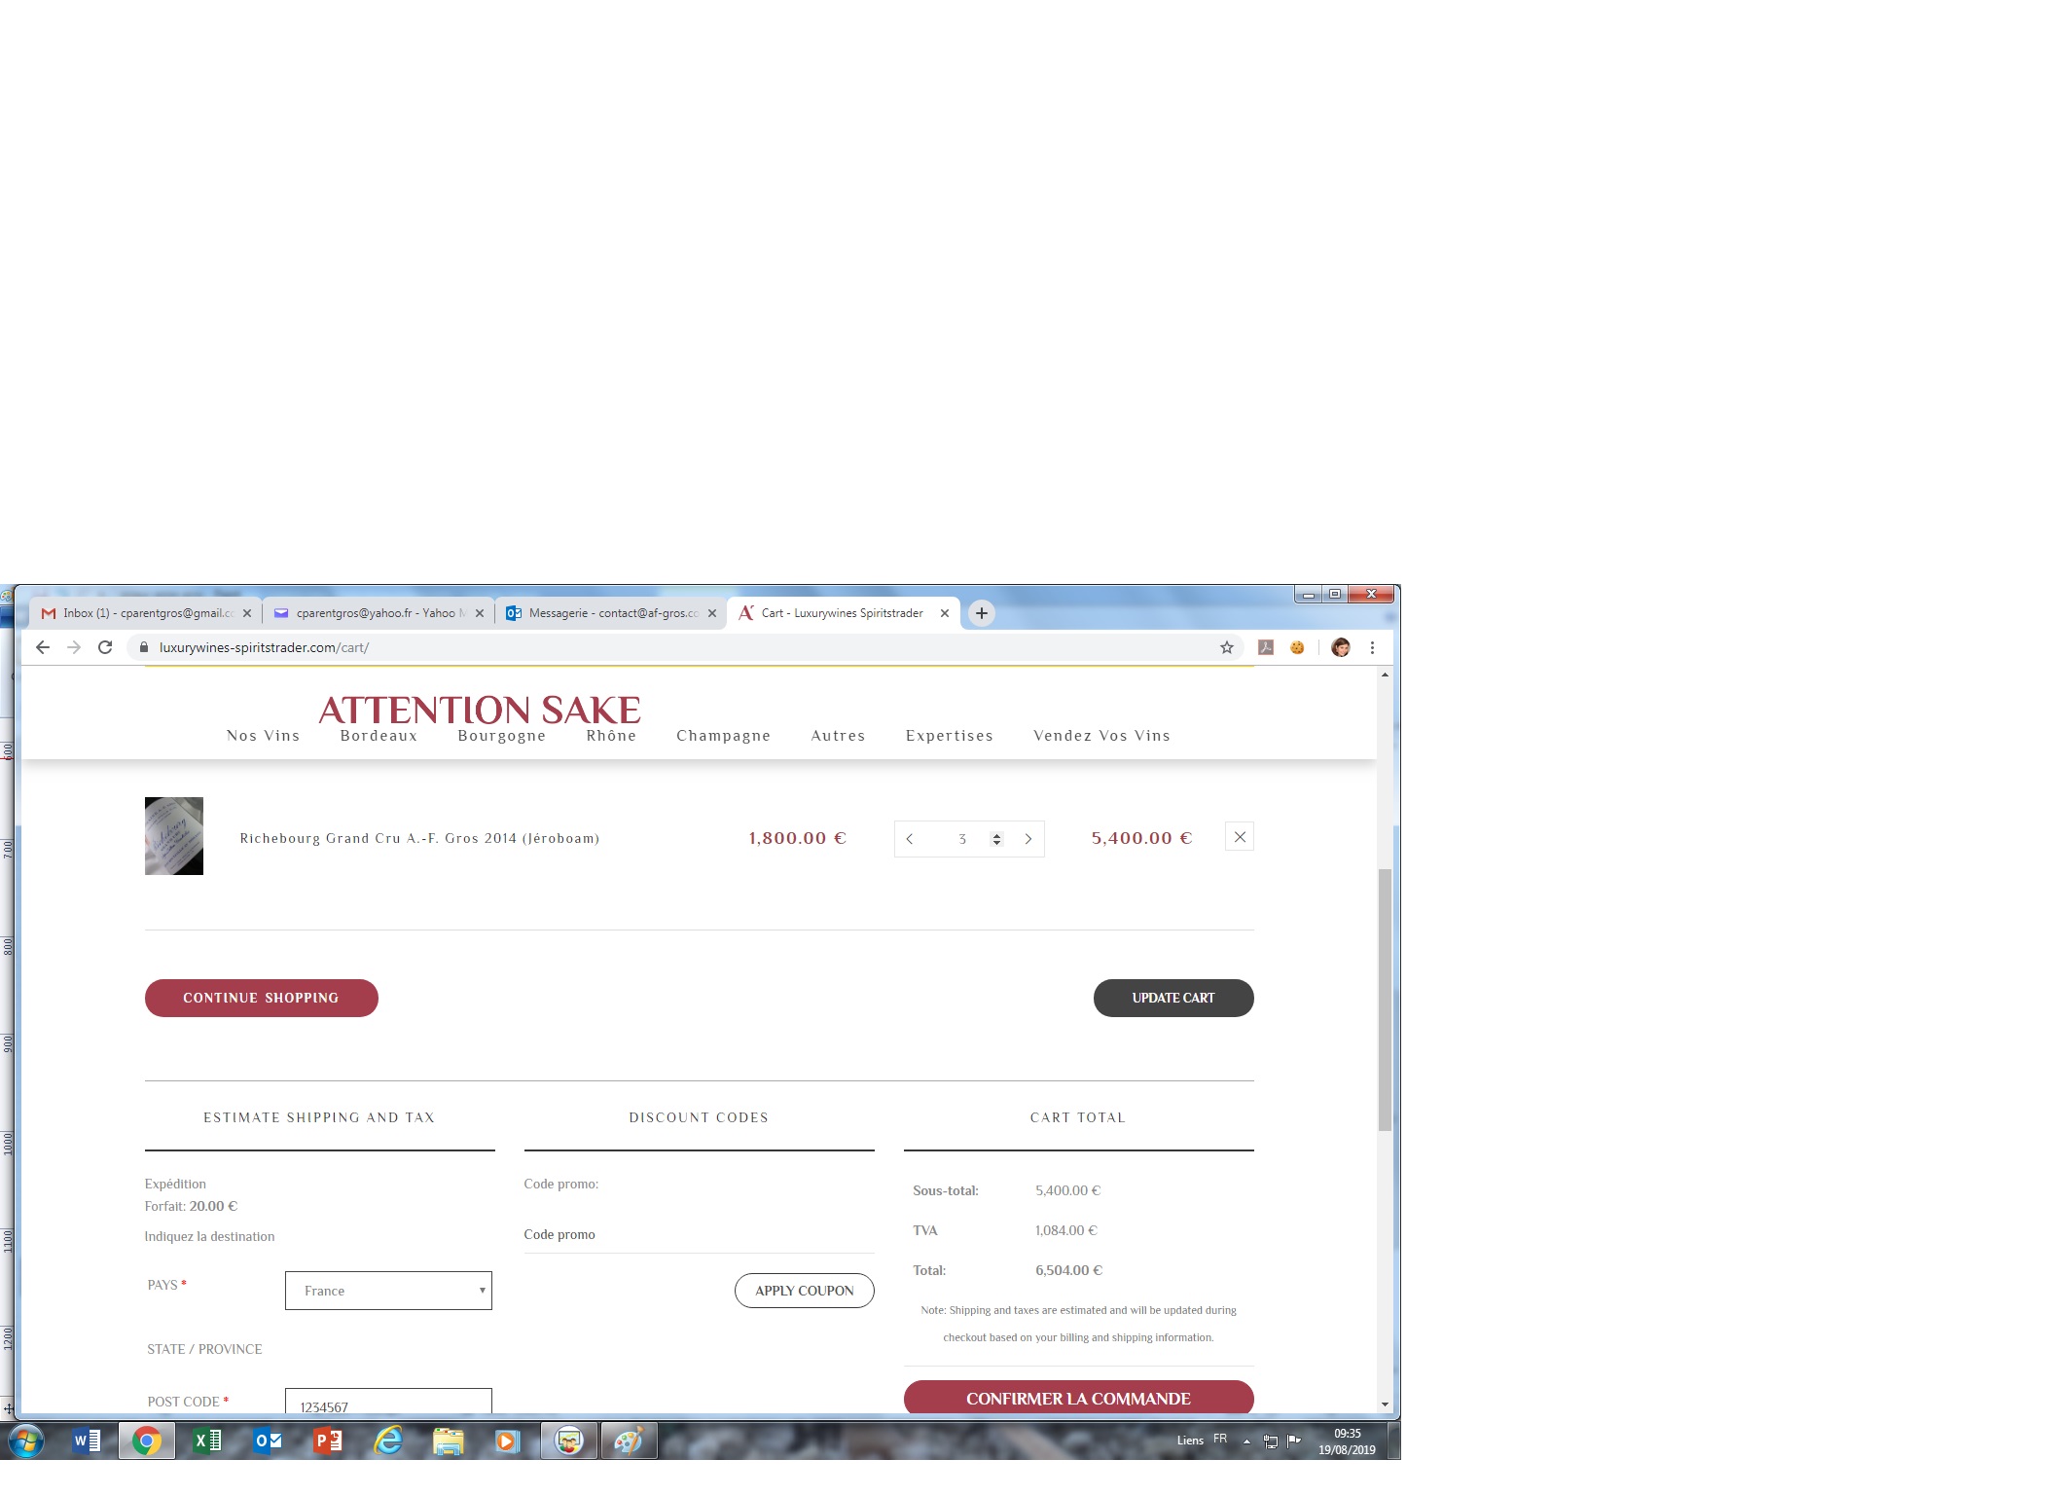The image size is (2056, 1496).
Task: Decrease the quantity with the left chevron
Action: coord(910,839)
